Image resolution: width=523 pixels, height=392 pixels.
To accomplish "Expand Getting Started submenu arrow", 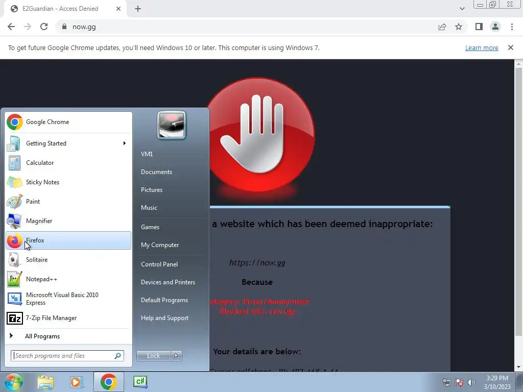I will 125,143.
